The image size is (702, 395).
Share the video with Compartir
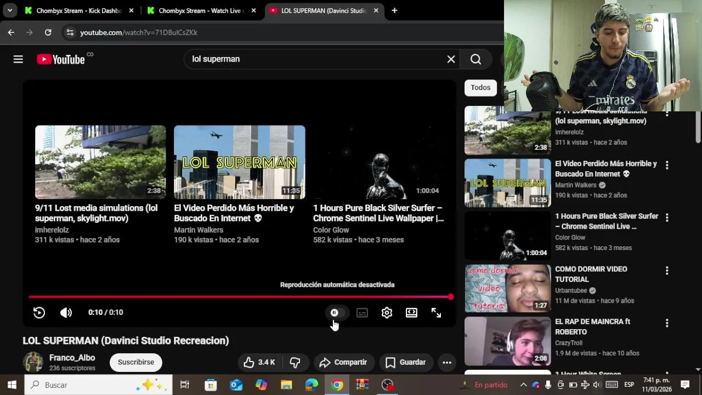click(x=343, y=362)
